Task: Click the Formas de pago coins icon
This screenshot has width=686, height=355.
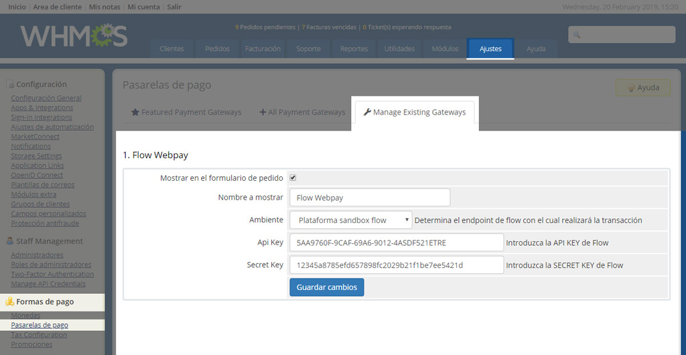Action: point(9,301)
